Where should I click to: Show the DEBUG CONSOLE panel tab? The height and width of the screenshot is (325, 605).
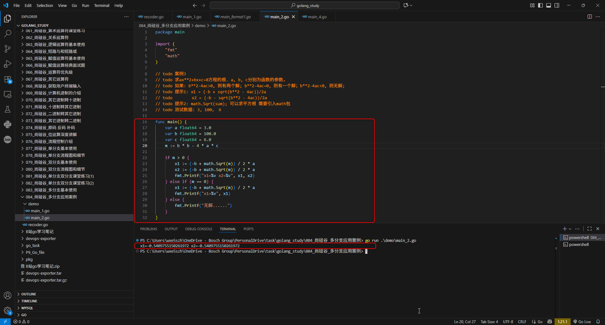tap(199, 229)
